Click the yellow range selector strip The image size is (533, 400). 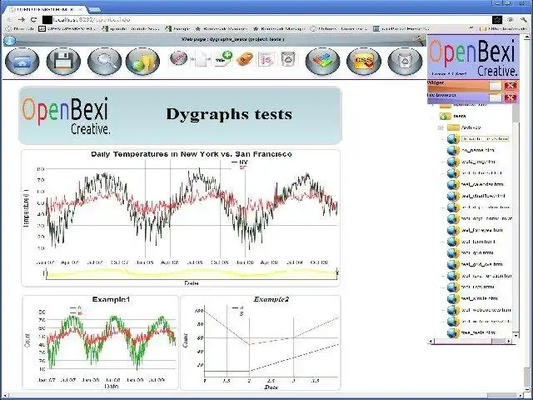click(x=192, y=274)
